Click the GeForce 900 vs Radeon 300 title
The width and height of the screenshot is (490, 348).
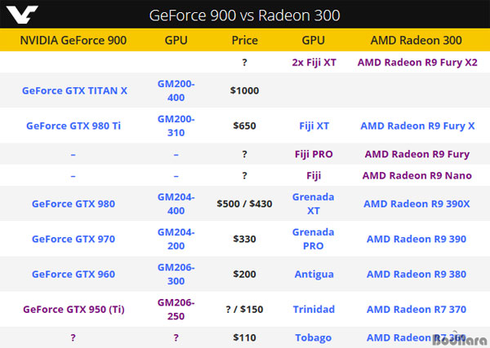[245, 15]
